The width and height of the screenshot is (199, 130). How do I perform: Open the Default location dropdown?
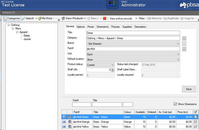click(133, 60)
